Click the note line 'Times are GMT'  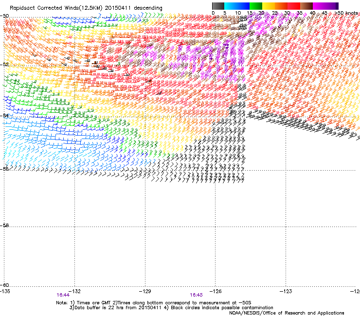click(94, 303)
